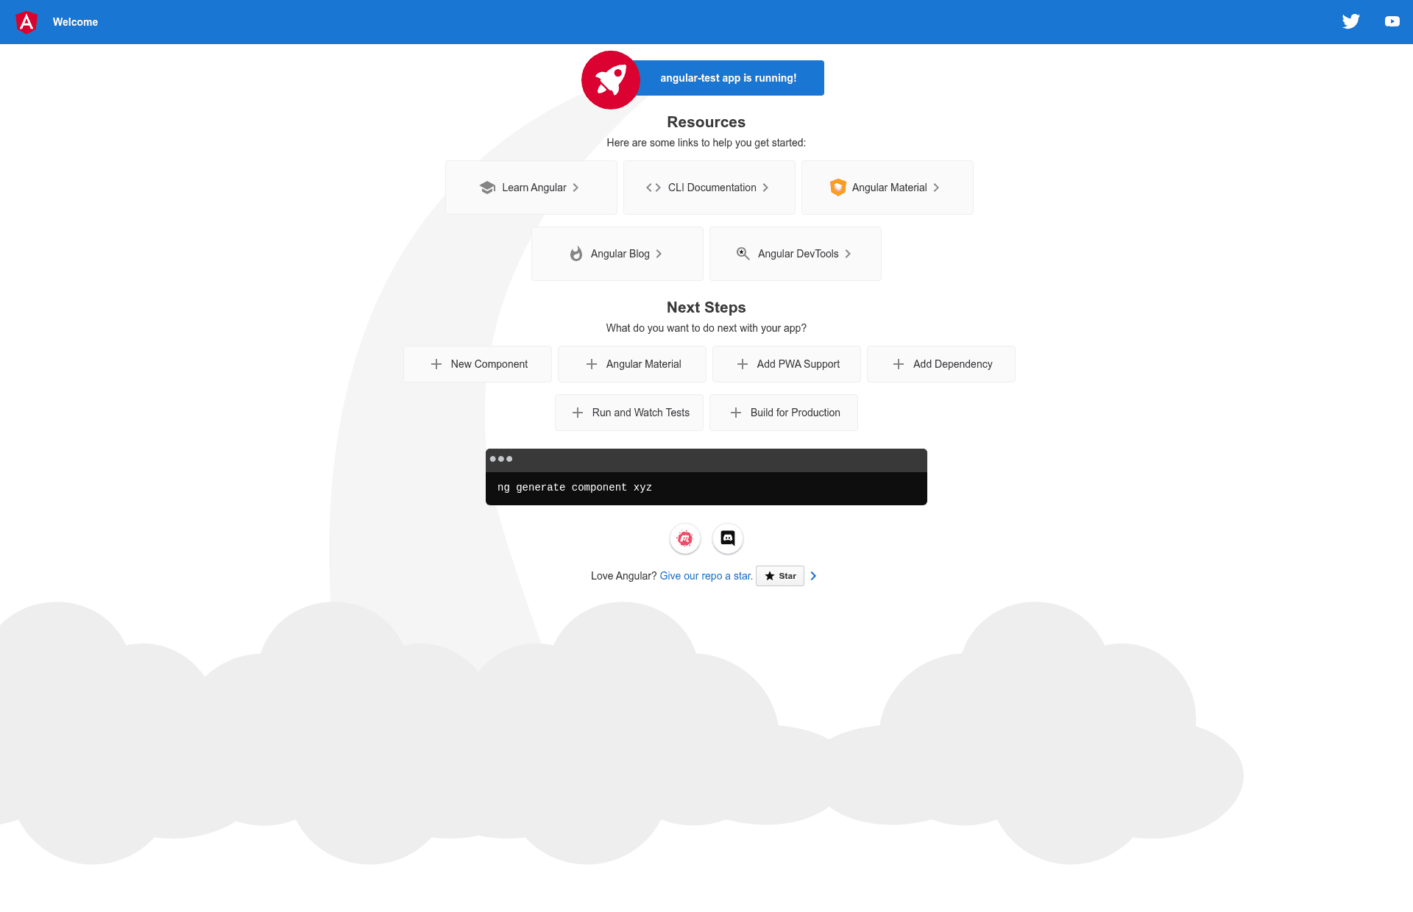Click the orange shield icon on Angular Material
This screenshot has width=1413, height=912.
[837, 188]
